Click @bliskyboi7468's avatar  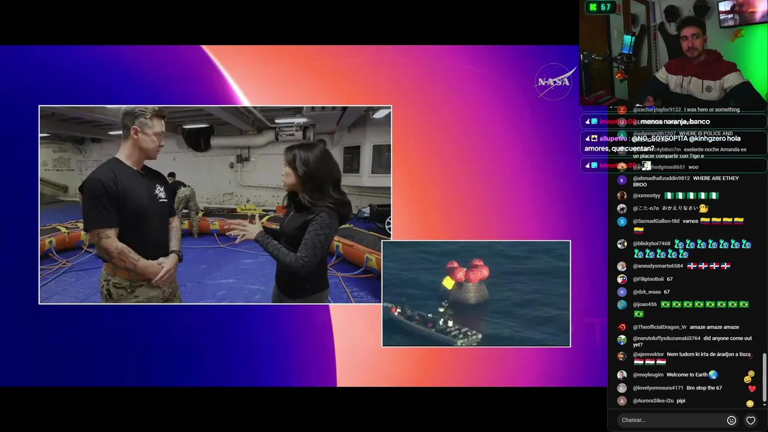click(622, 244)
